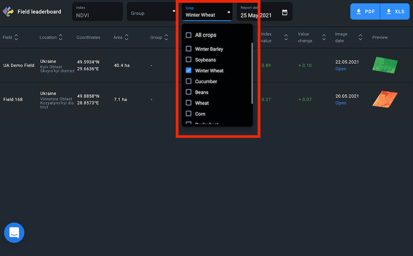Open the calendar icon for Report date
Image resolution: width=413 pixels, height=256 pixels.
pyautogui.click(x=285, y=12)
